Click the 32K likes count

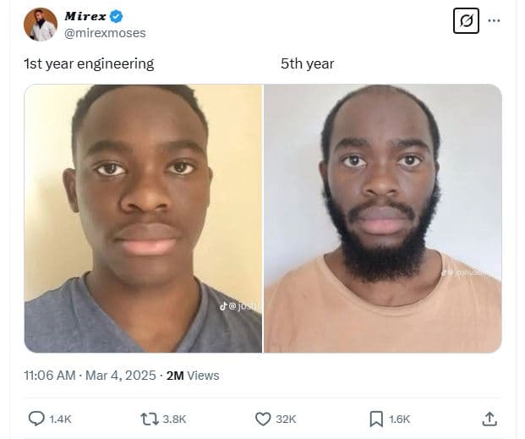pos(286,419)
